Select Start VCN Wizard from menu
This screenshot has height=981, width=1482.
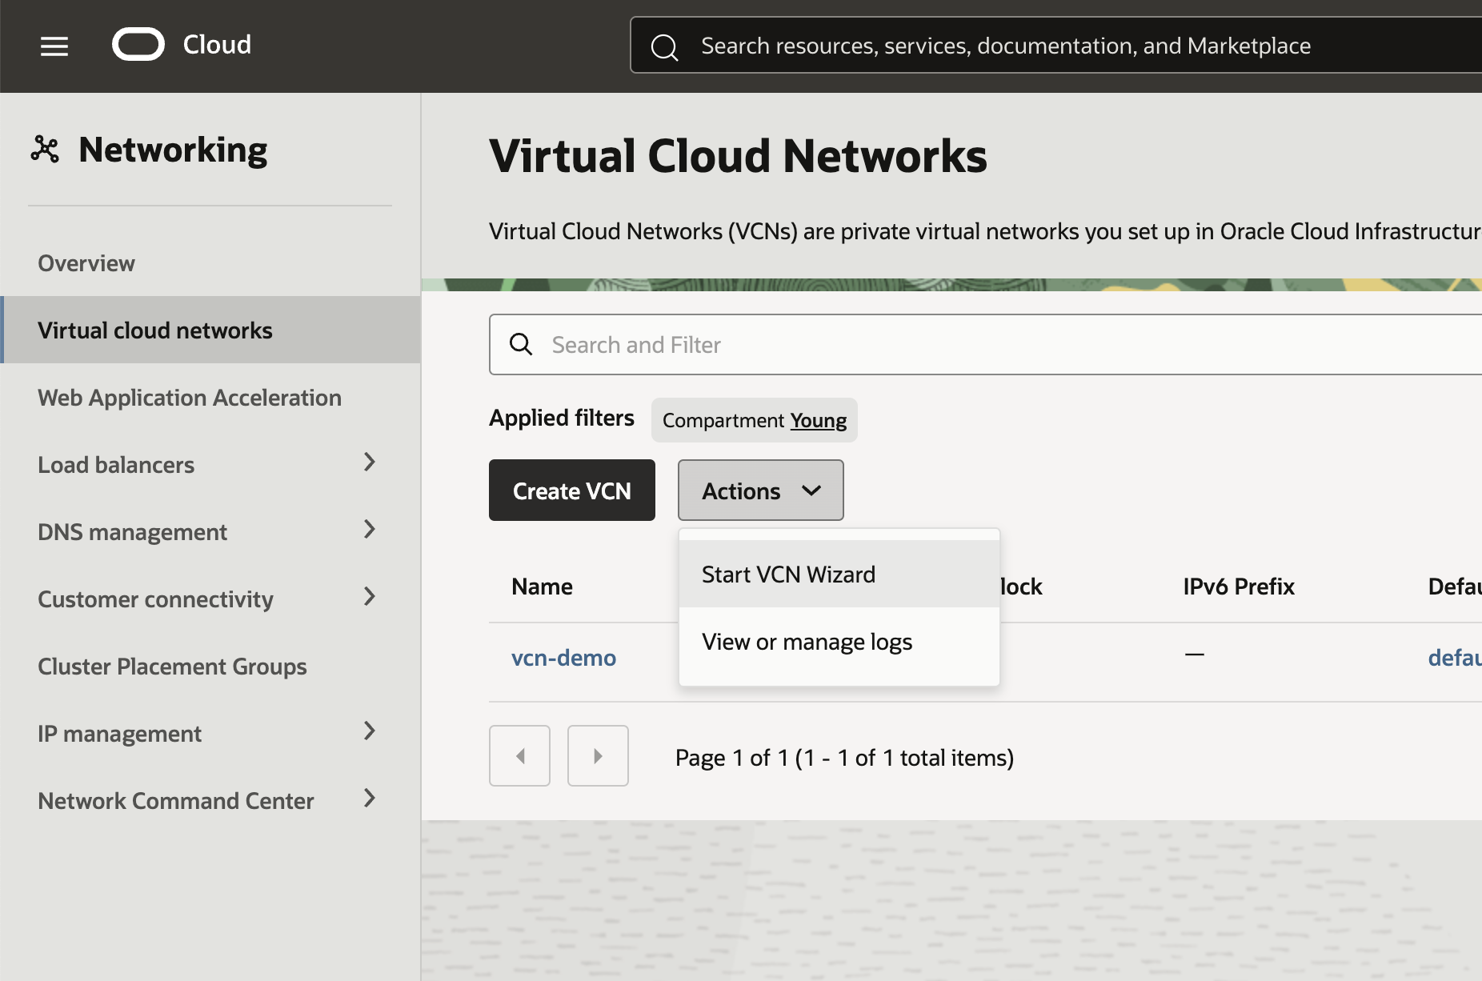pyautogui.click(x=788, y=575)
